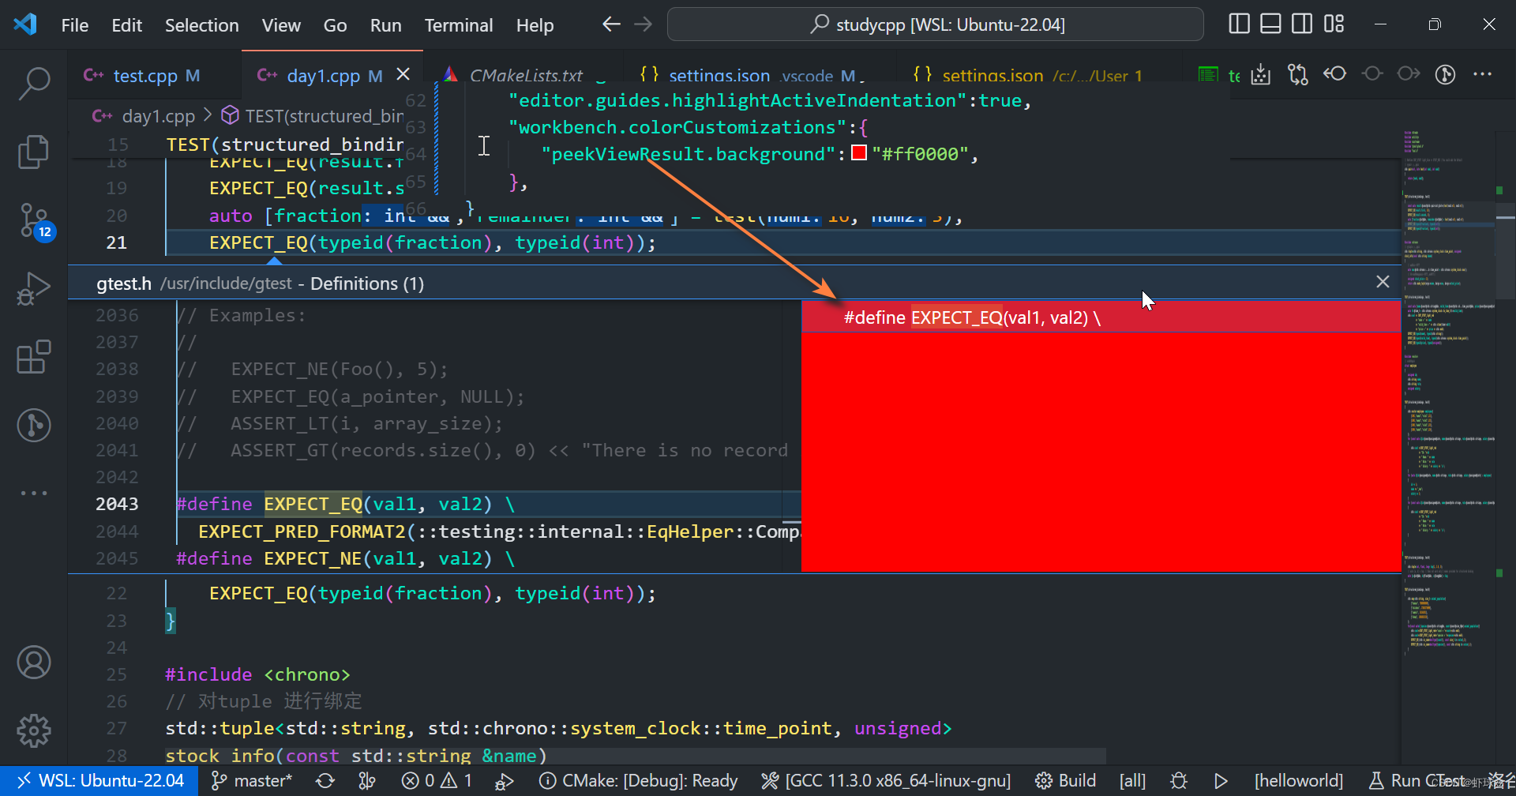Synchronize changes icon in status bar
Viewport: 1516px width, 796px height.
pyautogui.click(x=325, y=781)
